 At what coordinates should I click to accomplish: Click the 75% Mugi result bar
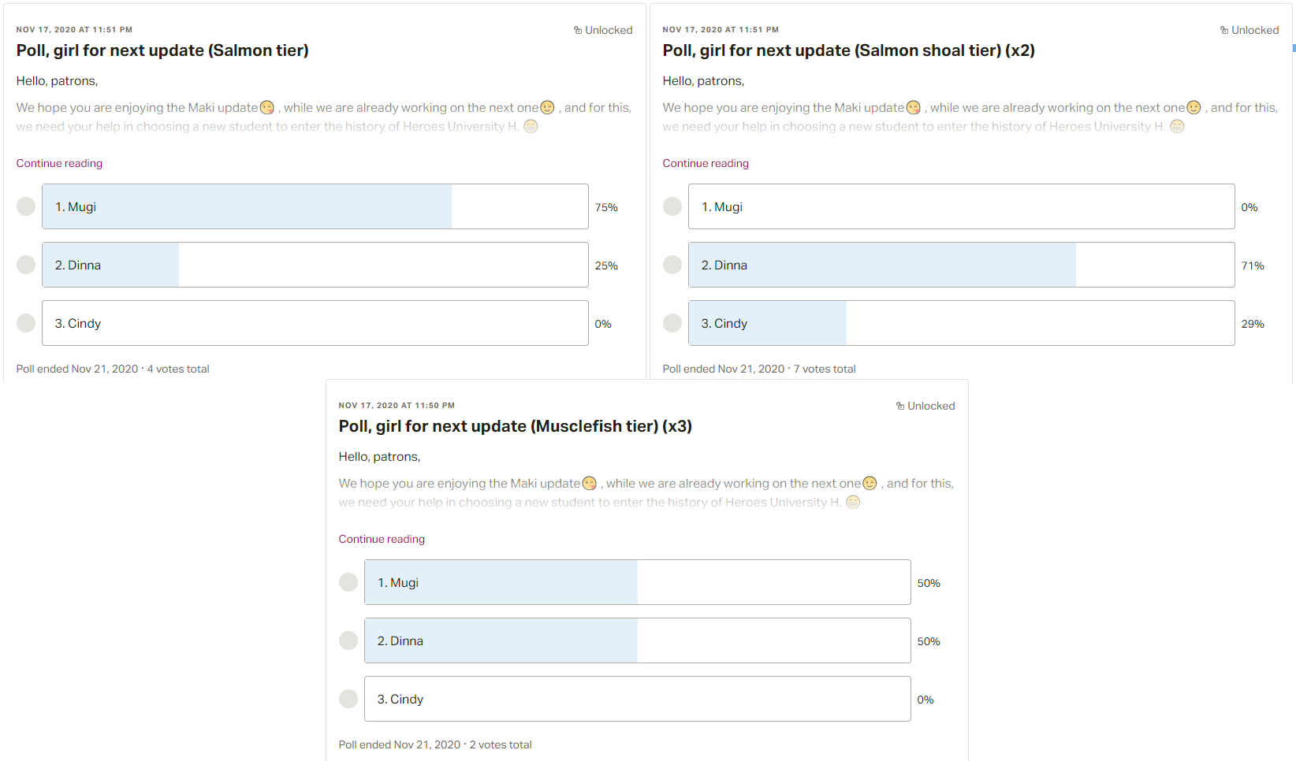(315, 206)
